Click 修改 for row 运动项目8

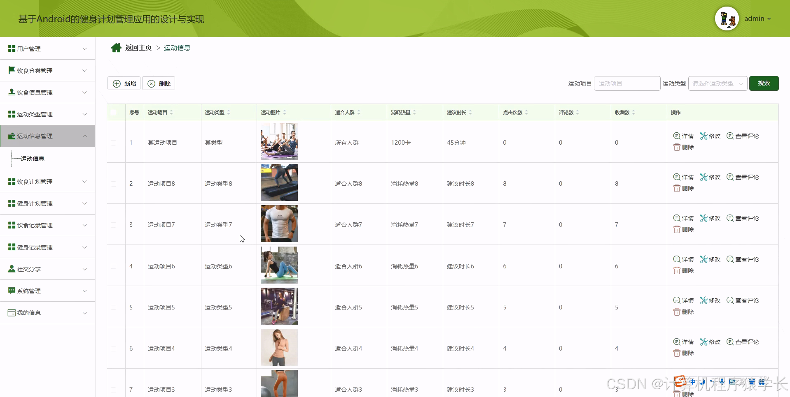pyautogui.click(x=710, y=177)
